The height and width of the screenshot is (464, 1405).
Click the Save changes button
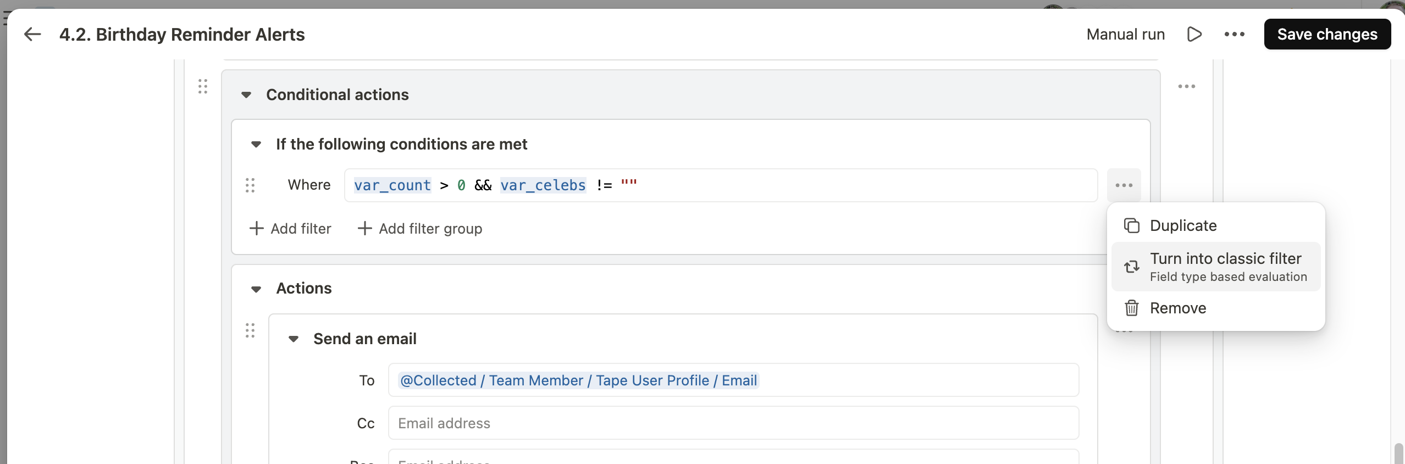(1327, 34)
